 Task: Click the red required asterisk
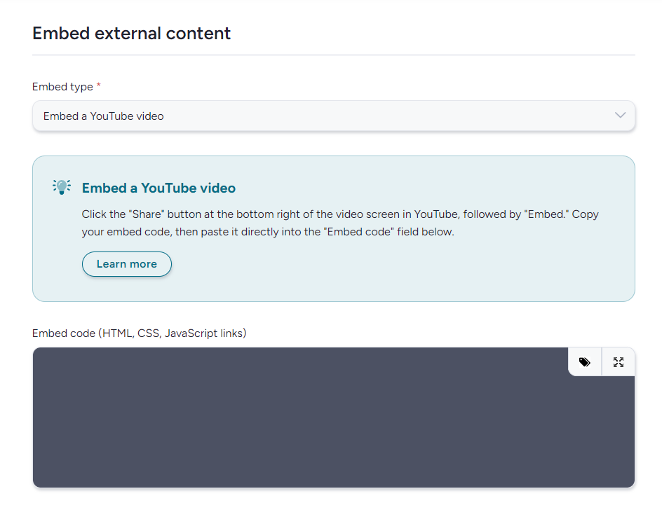[99, 86]
